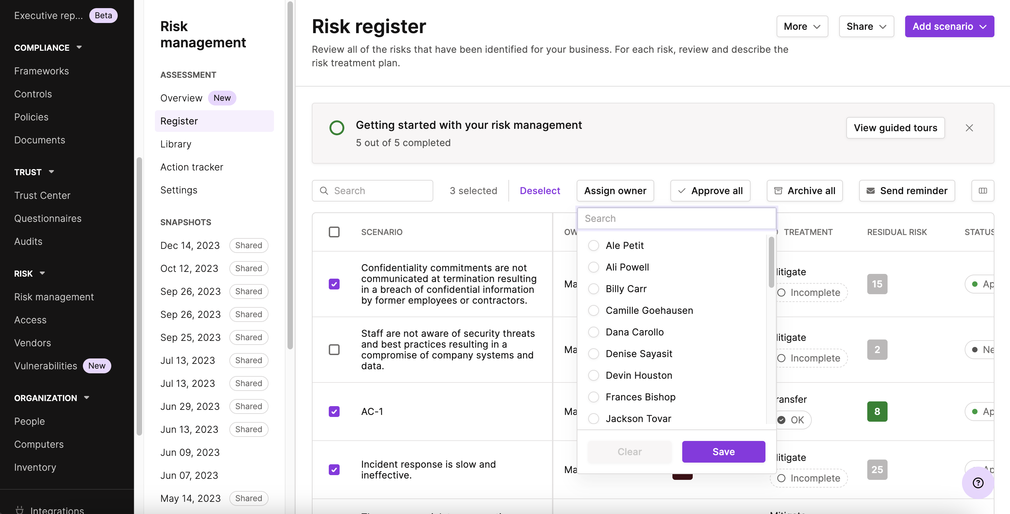Open the Share dropdown

pyautogui.click(x=866, y=26)
